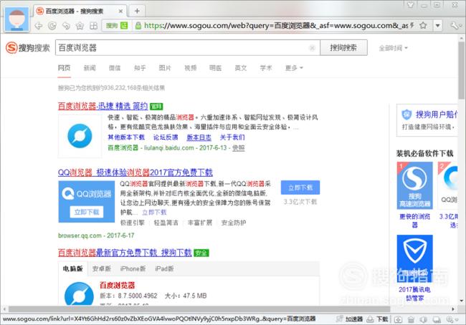The width and height of the screenshot is (466, 325).
Task: Select the iPad版 download tab
Action: [x=164, y=268]
